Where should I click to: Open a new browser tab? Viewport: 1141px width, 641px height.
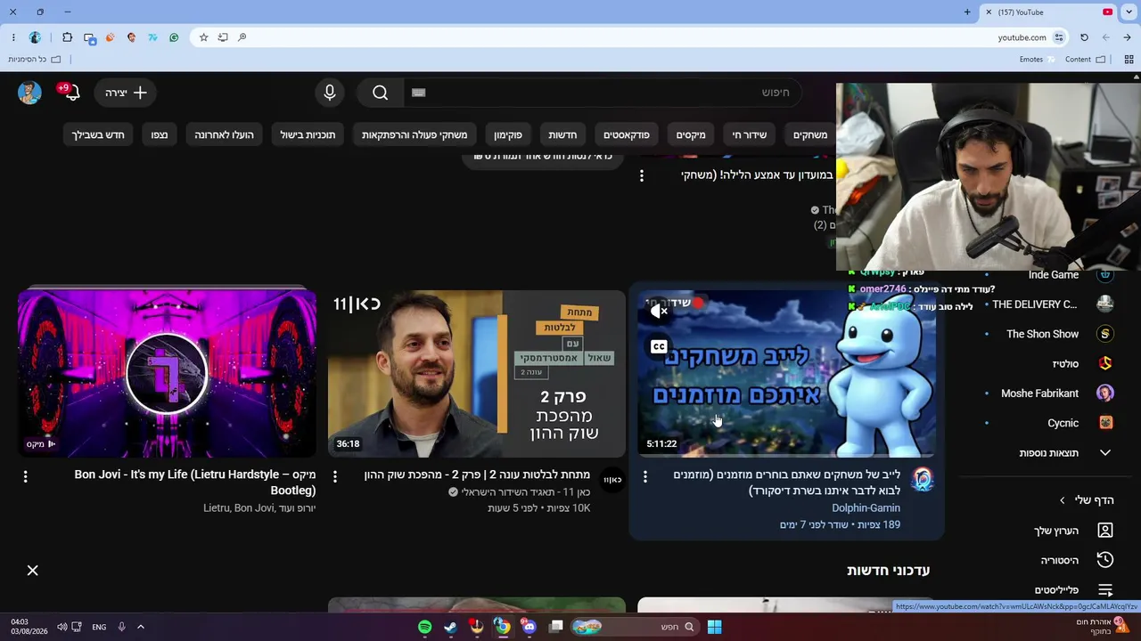(x=967, y=12)
